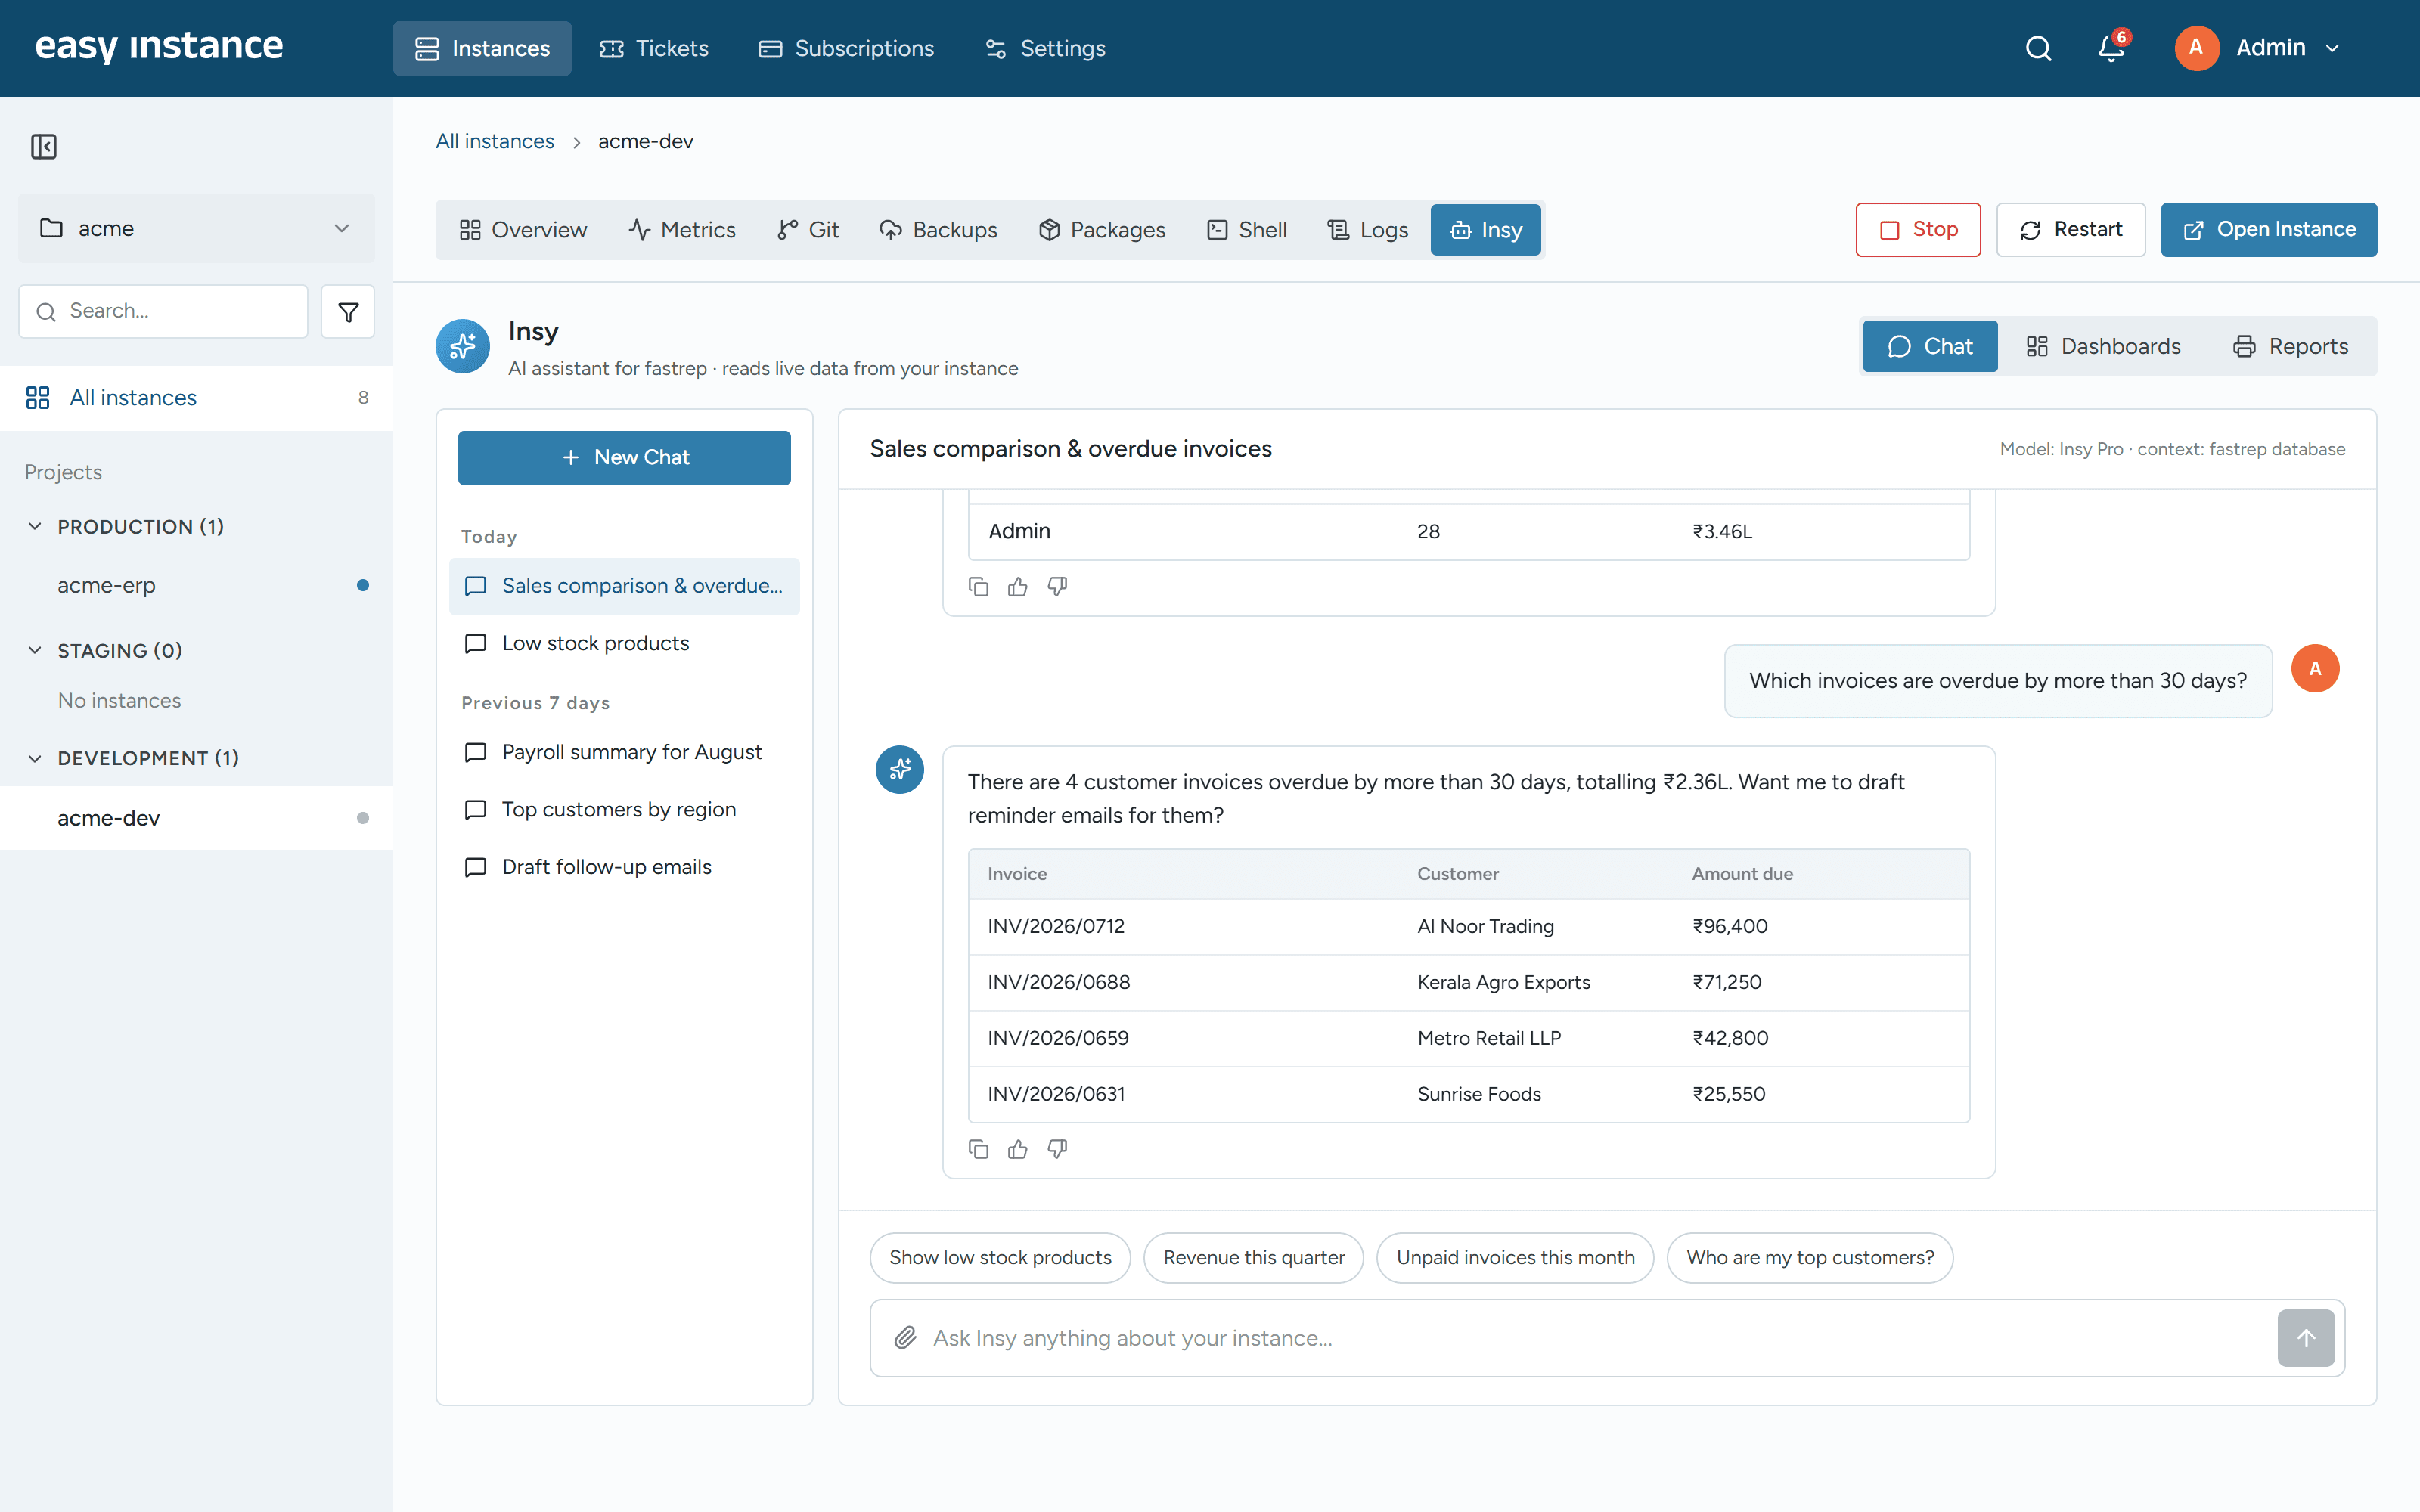Thumbs up the reply with the Admin row
2420x1512 pixels.
[x=1018, y=587]
